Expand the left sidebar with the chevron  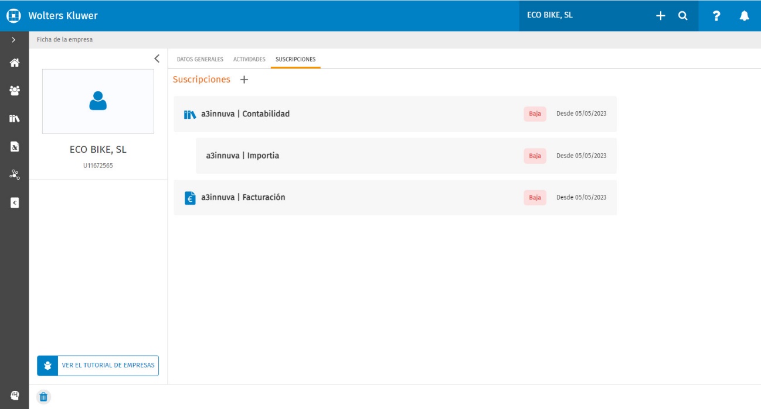click(x=14, y=40)
